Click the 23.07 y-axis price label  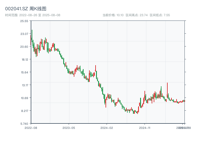[24, 34]
